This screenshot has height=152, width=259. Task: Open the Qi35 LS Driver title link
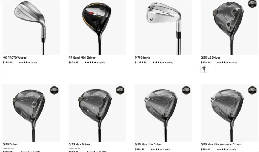[211, 58]
